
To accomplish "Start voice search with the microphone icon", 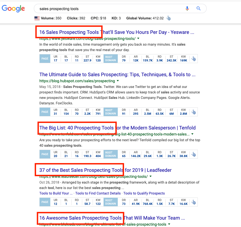I will 187,8.
